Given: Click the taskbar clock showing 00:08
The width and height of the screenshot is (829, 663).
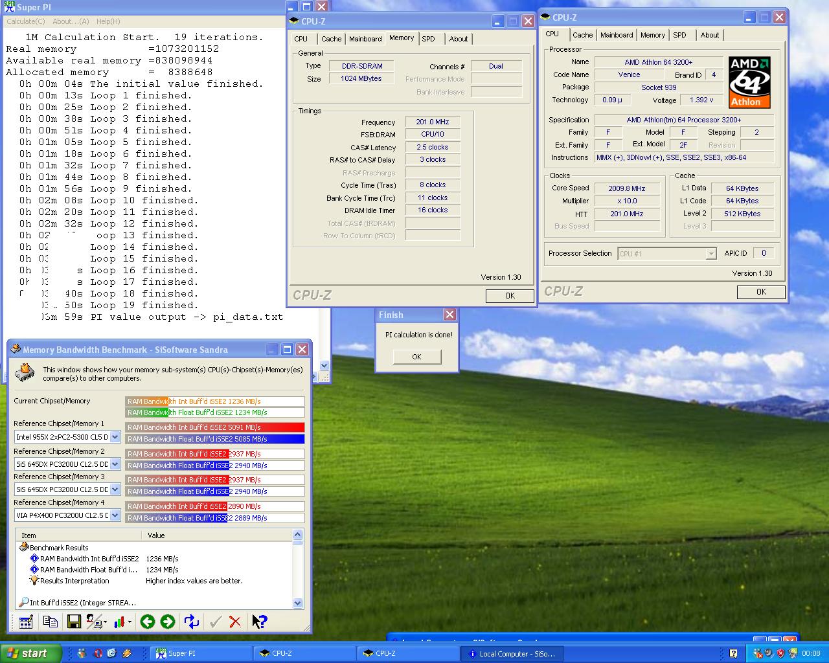Looking at the screenshot, I should [811, 653].
